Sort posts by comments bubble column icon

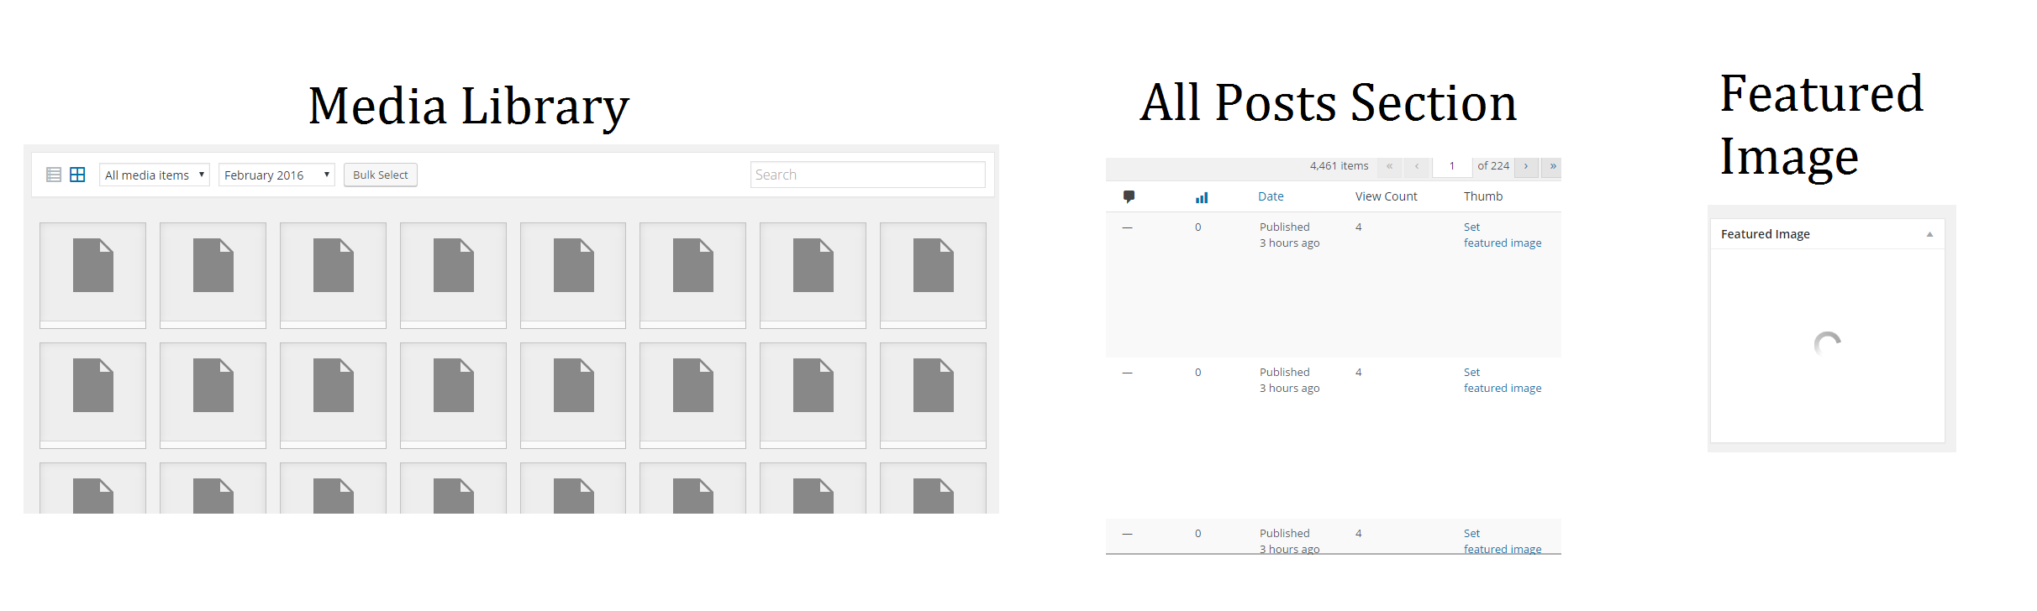[1129, 196]
